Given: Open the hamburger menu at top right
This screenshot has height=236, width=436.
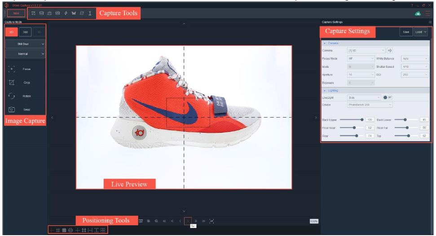Looking at the screenshot, I should [427, 13].
